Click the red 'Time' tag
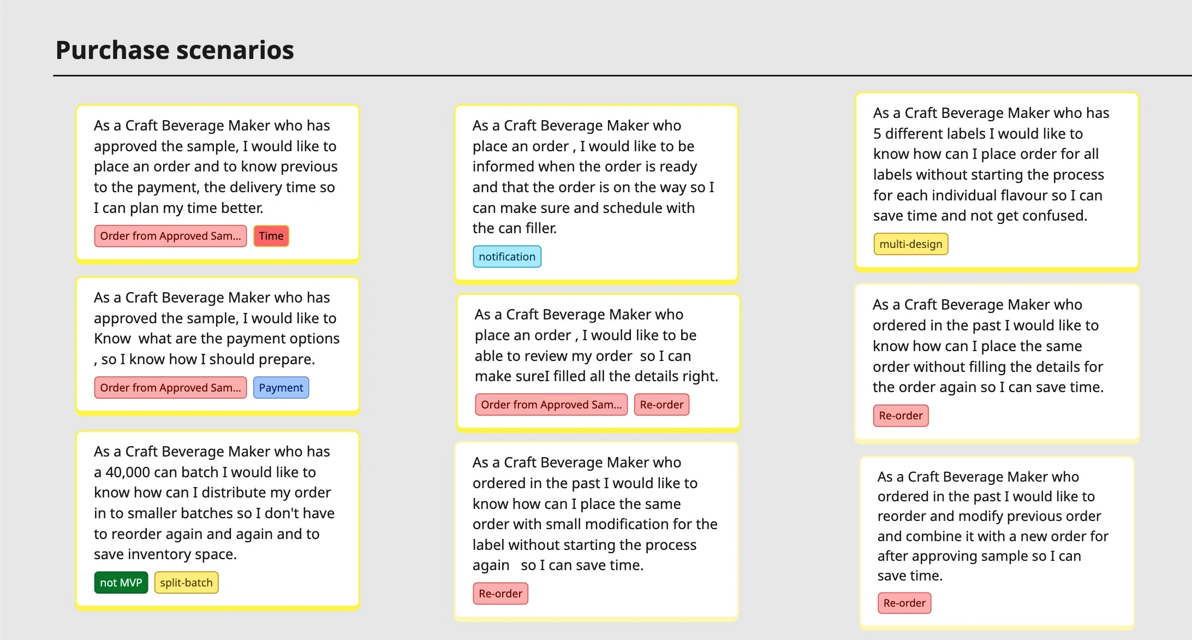Viewport: 1192px width, 640px height. point(271,236)
